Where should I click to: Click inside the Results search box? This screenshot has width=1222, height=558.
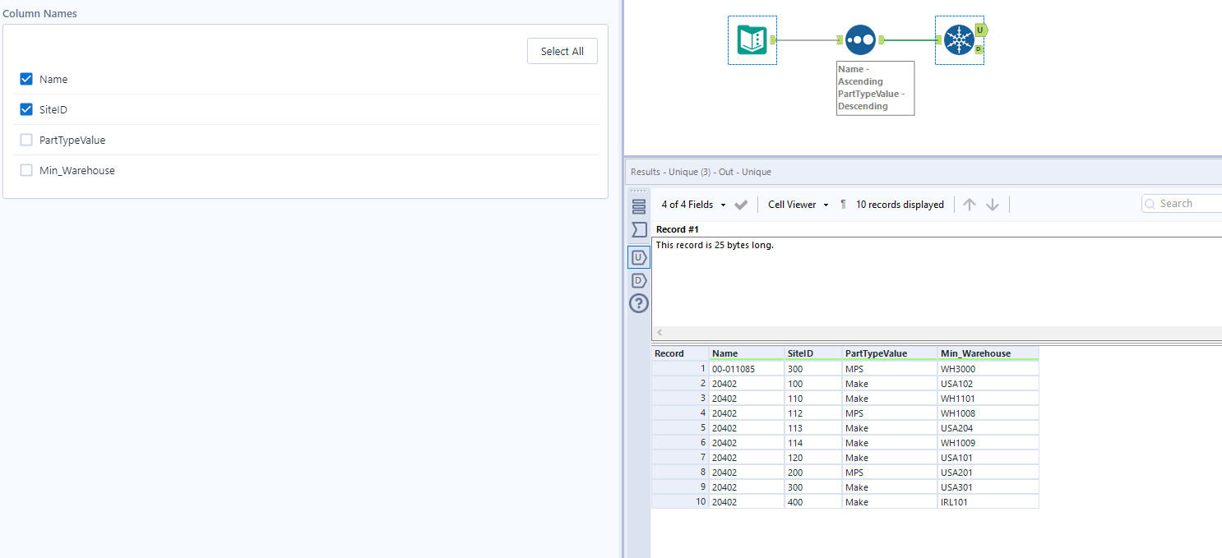(x=1184, y=203)
